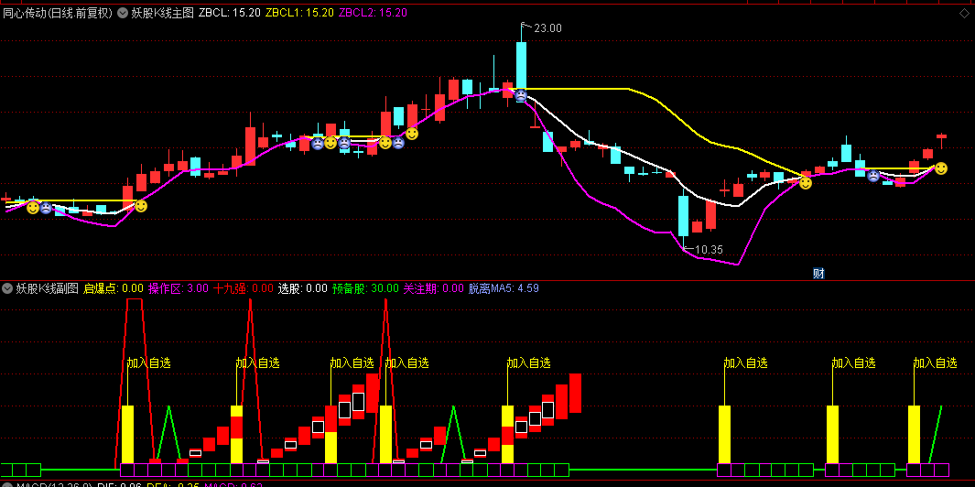The height and width of the screenshot is (487, 975).
Task: Open the dropdown arrow beside 妖股K线副图
Action: (x=7, y=288)
